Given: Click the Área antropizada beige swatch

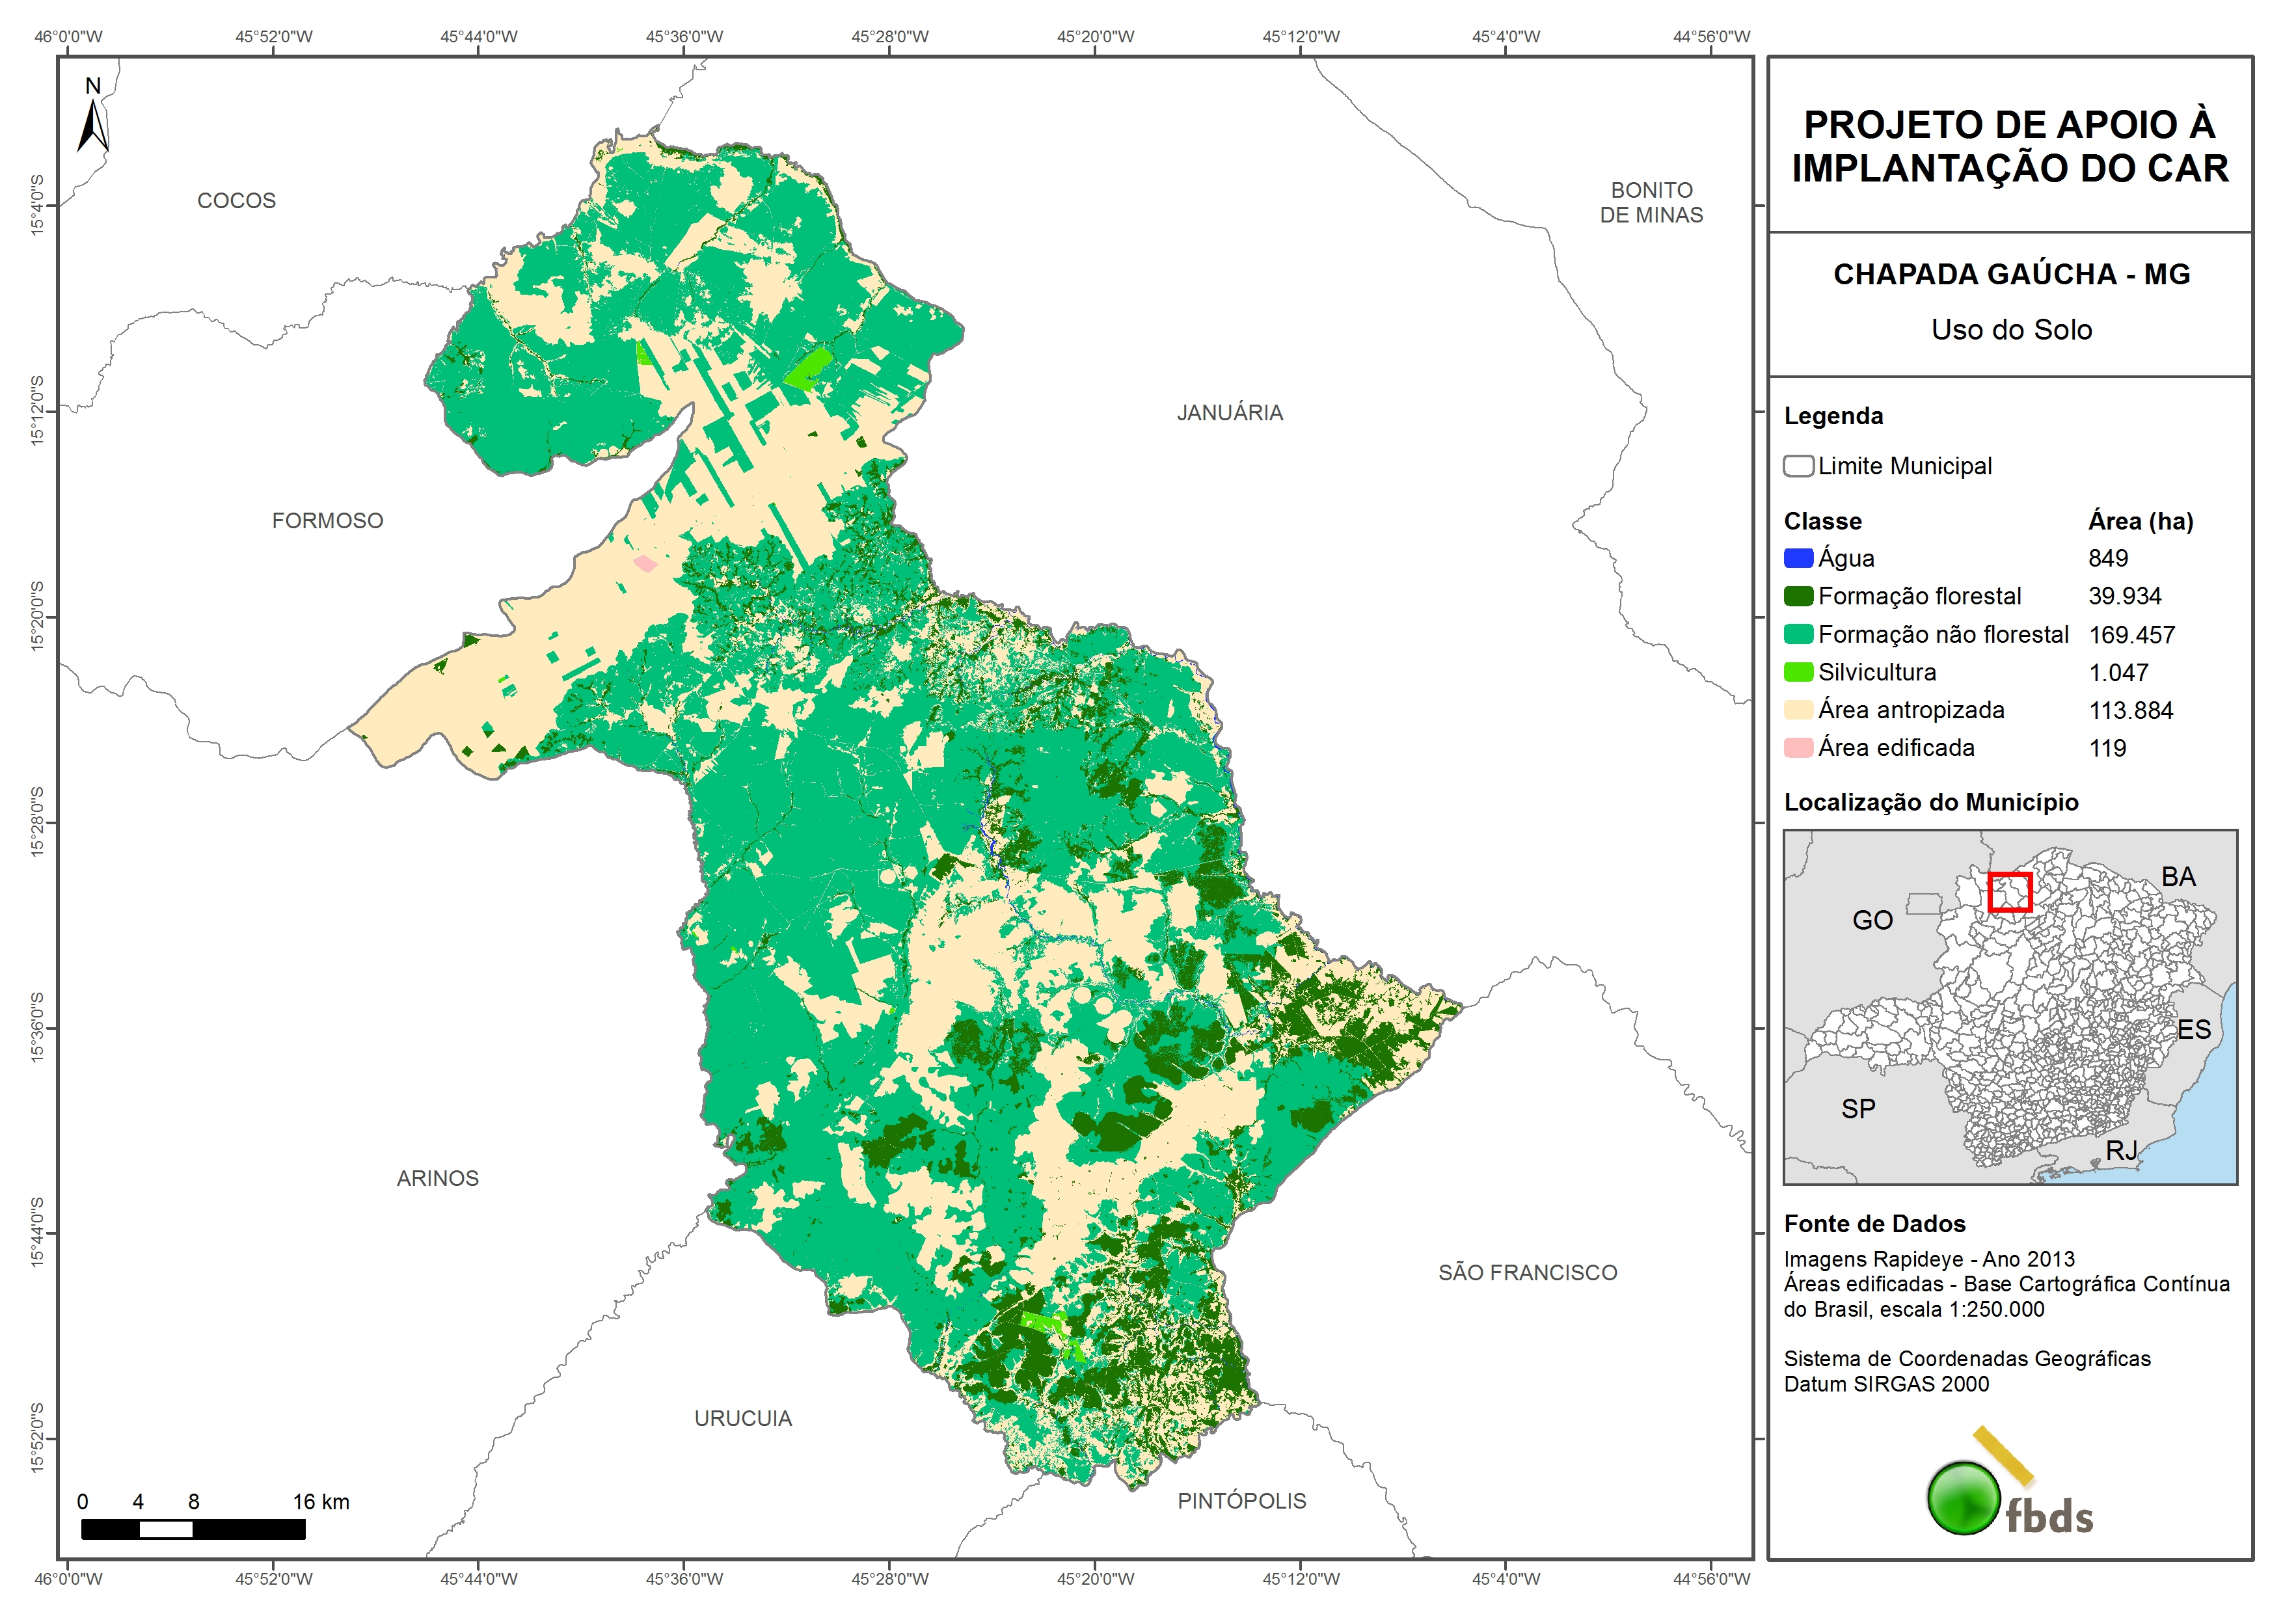Looking at the screenshot, I should pyautogui.click(x=1798, y=710).
